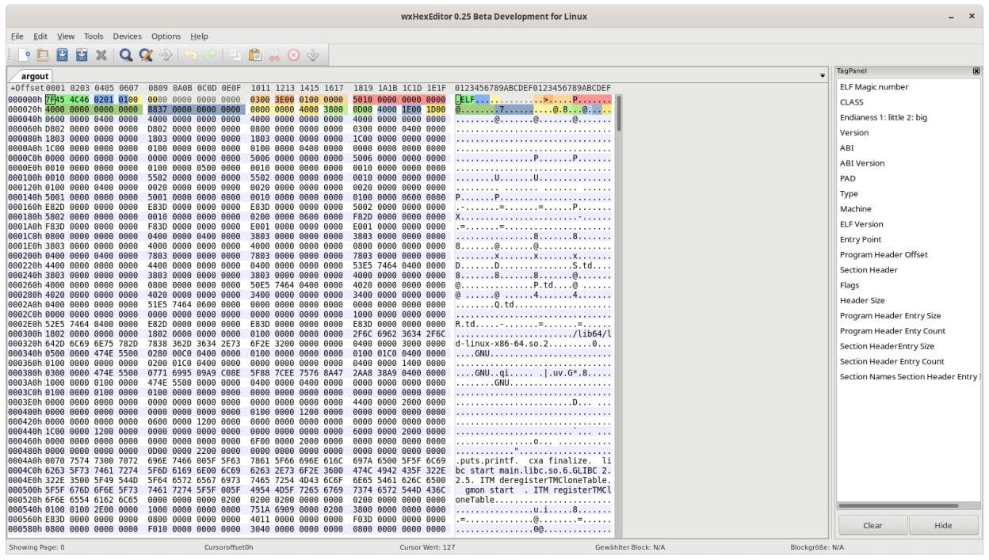Viewport: 989px width, 560px height.
Task: Open a file using the folder icon
Action: click(x=44, y=55)
